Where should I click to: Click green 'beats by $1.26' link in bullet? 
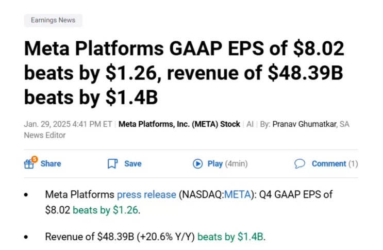(x=106, y=210)
